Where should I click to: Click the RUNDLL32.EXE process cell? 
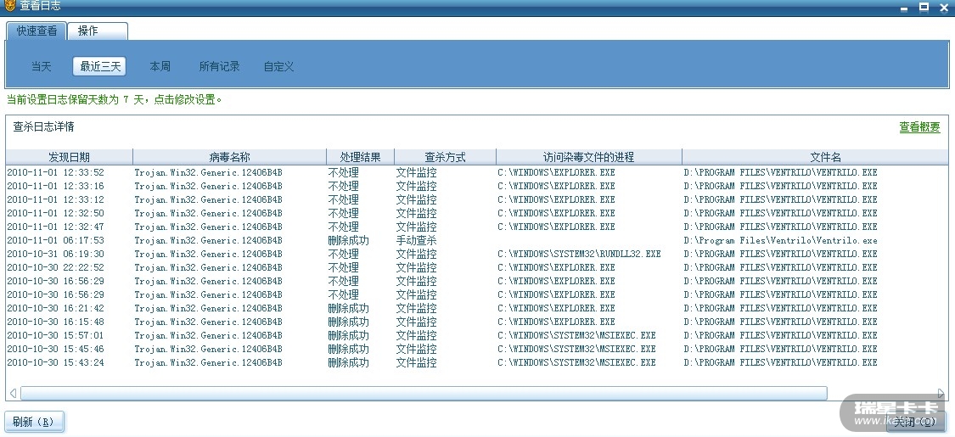[x=579, y=254]
